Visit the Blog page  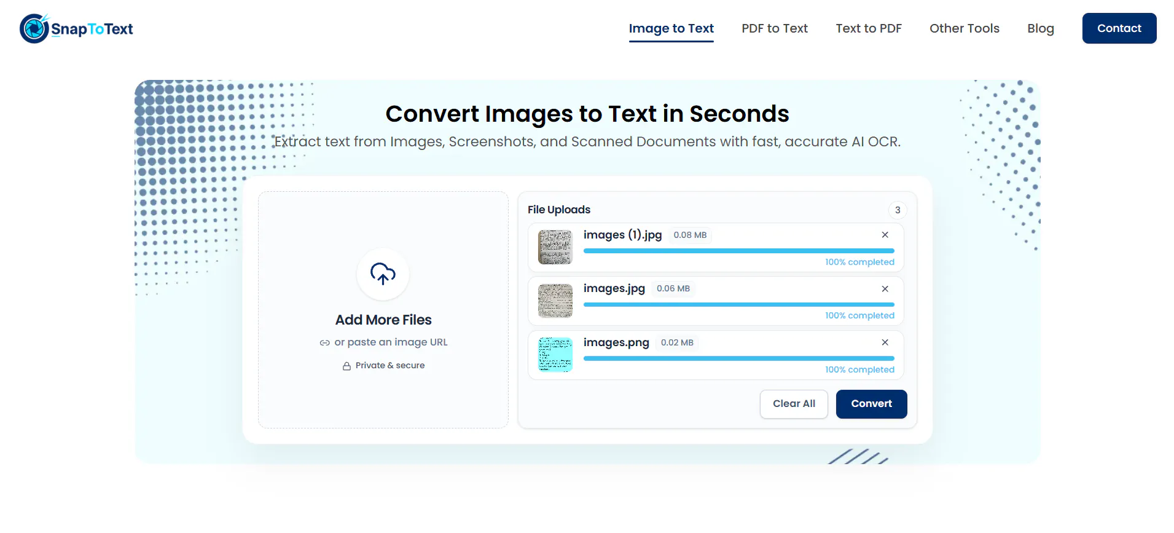tap(1040, 28)
